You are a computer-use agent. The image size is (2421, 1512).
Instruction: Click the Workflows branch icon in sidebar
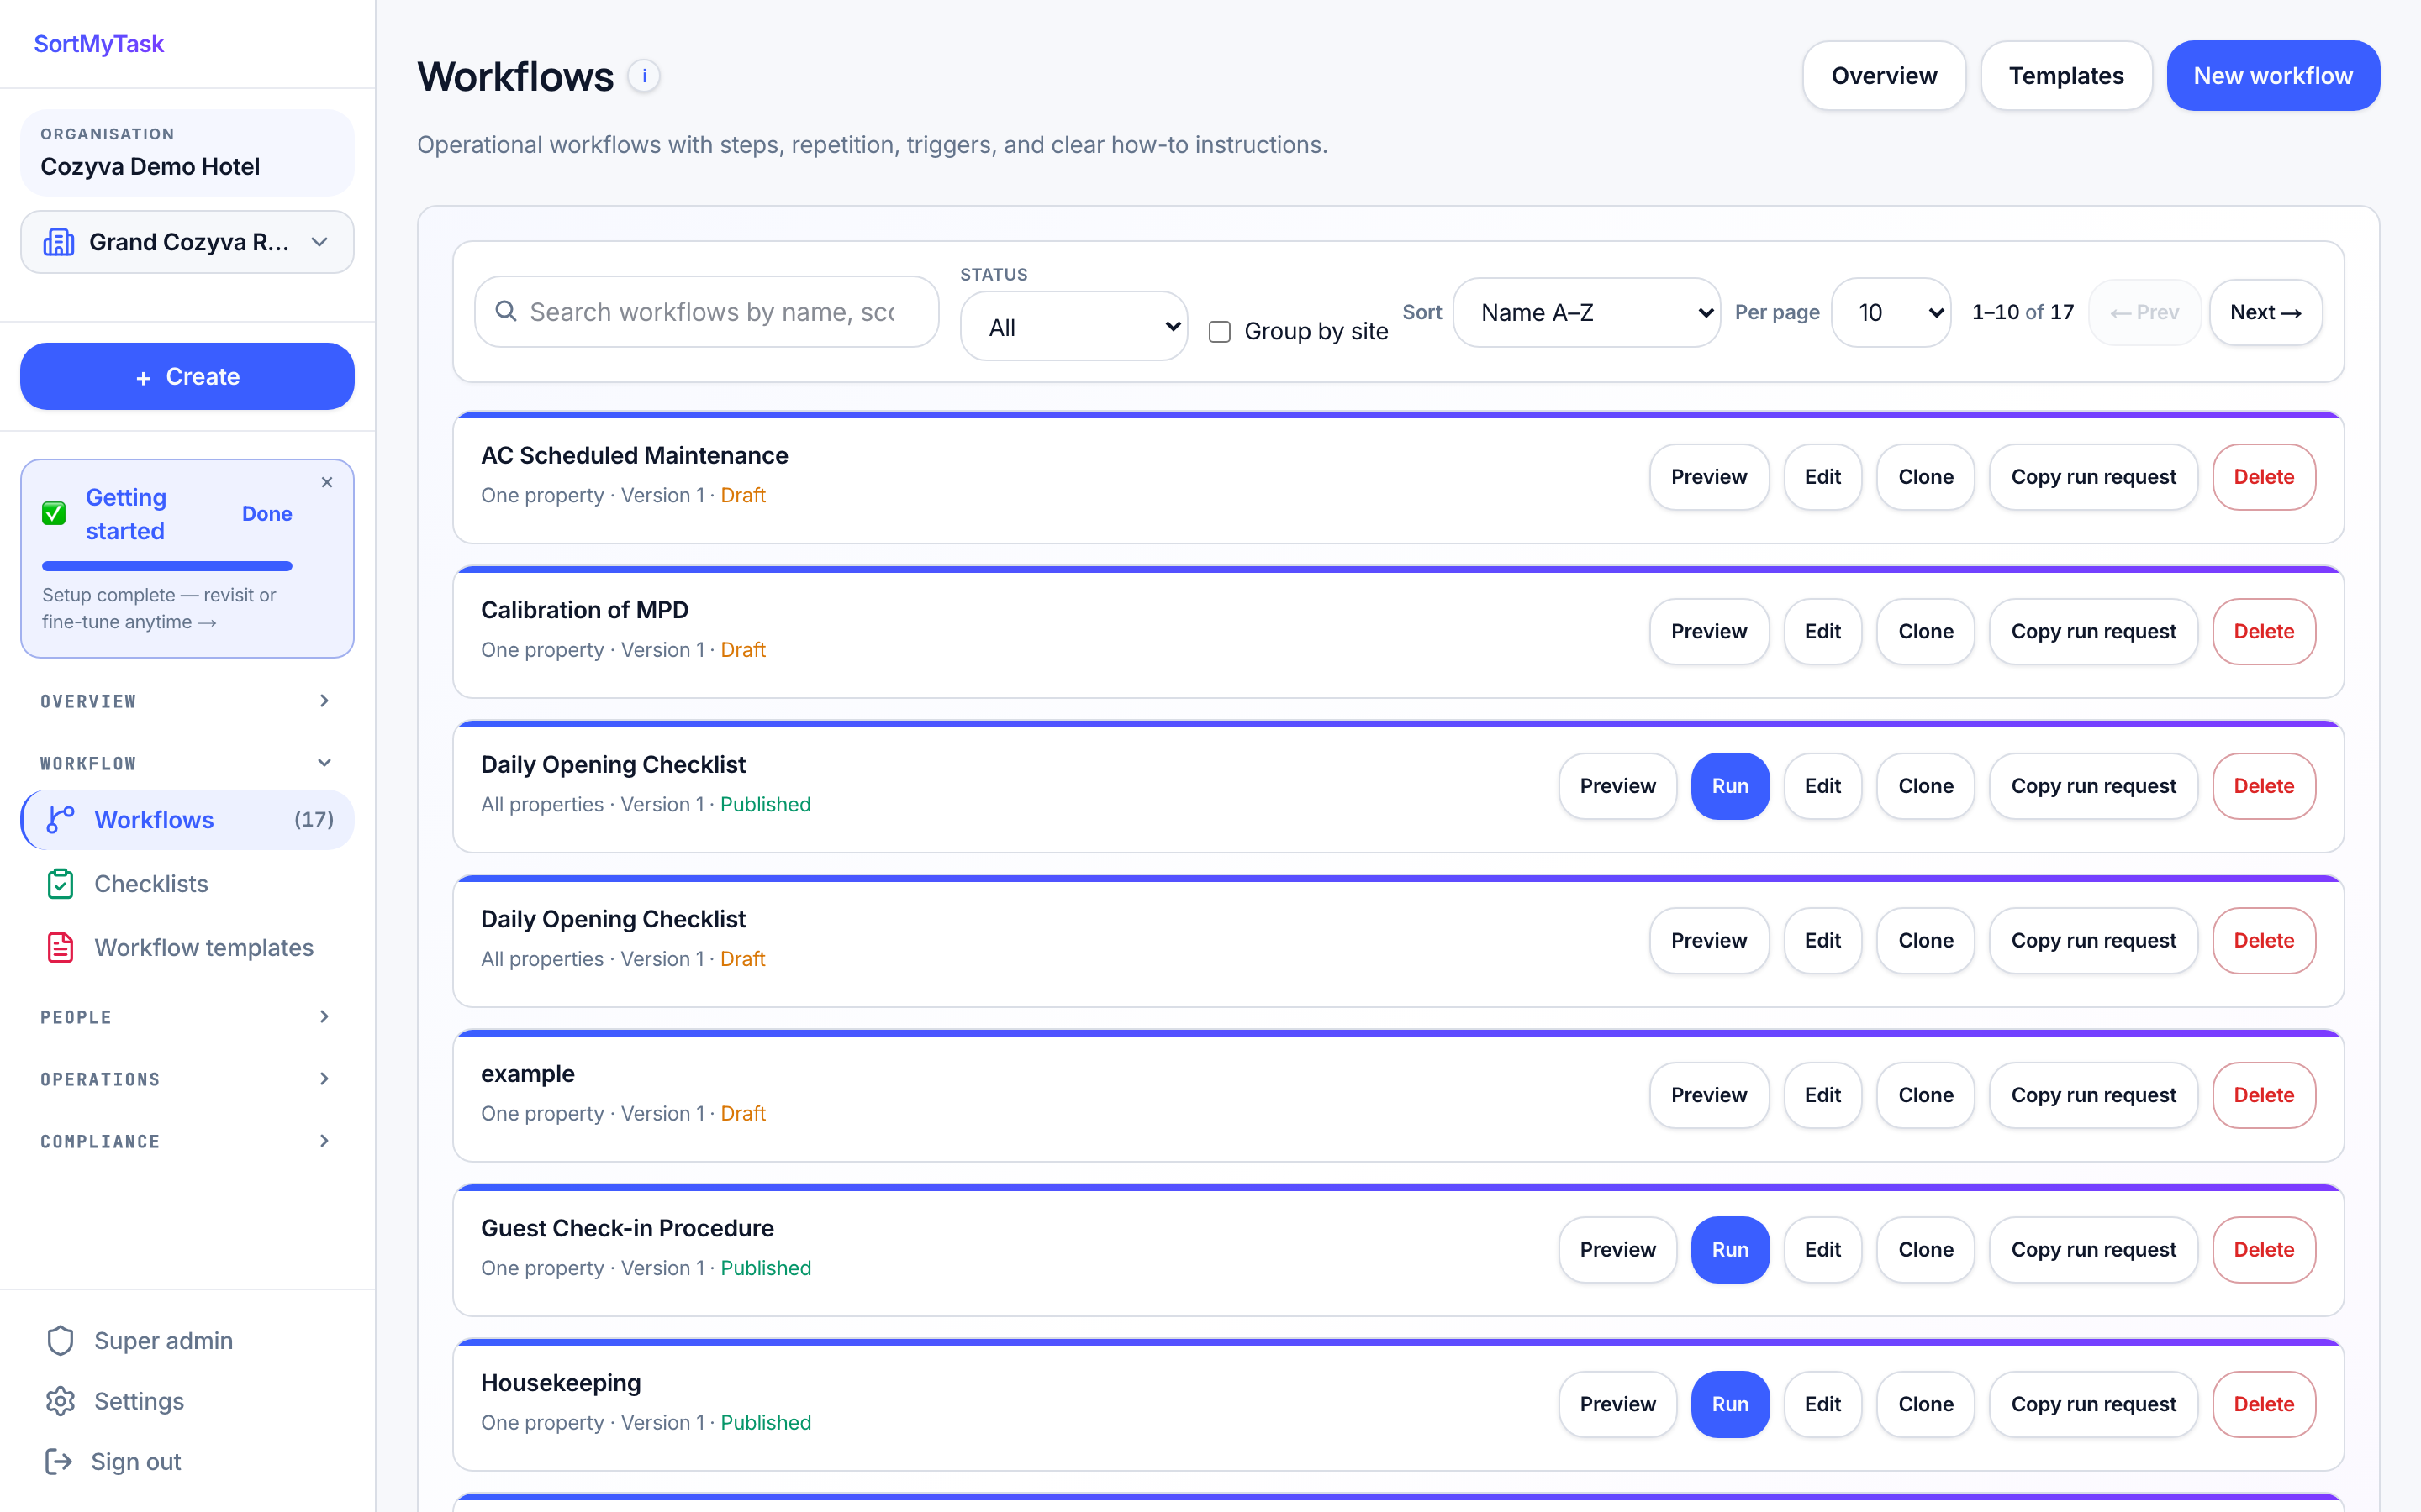coord(60,820)
